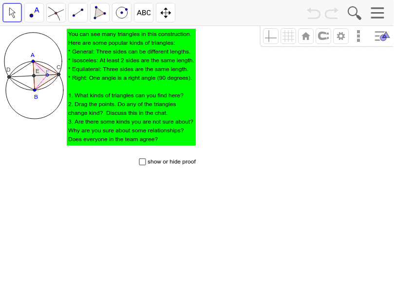Screen dimensions: 394x292
Task: Click the green instructions text box
Action: point(131,87)
